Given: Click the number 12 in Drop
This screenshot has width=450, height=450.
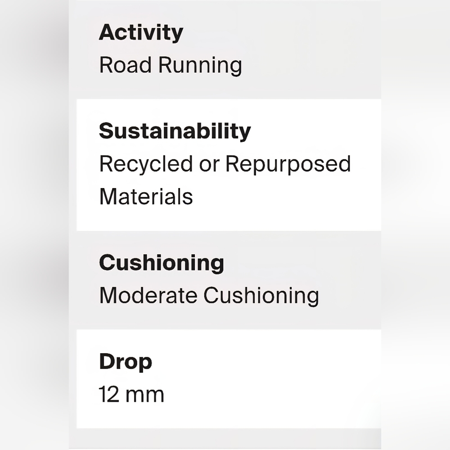Looking at the screenshot, I should pyautogui.click(x=108, y=395).
